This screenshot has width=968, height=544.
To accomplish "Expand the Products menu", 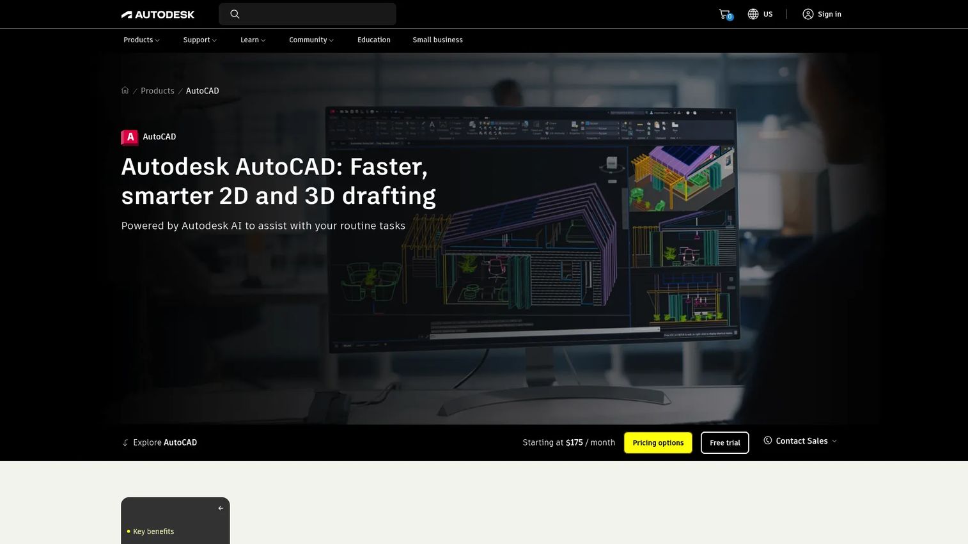I will (141, 40).
